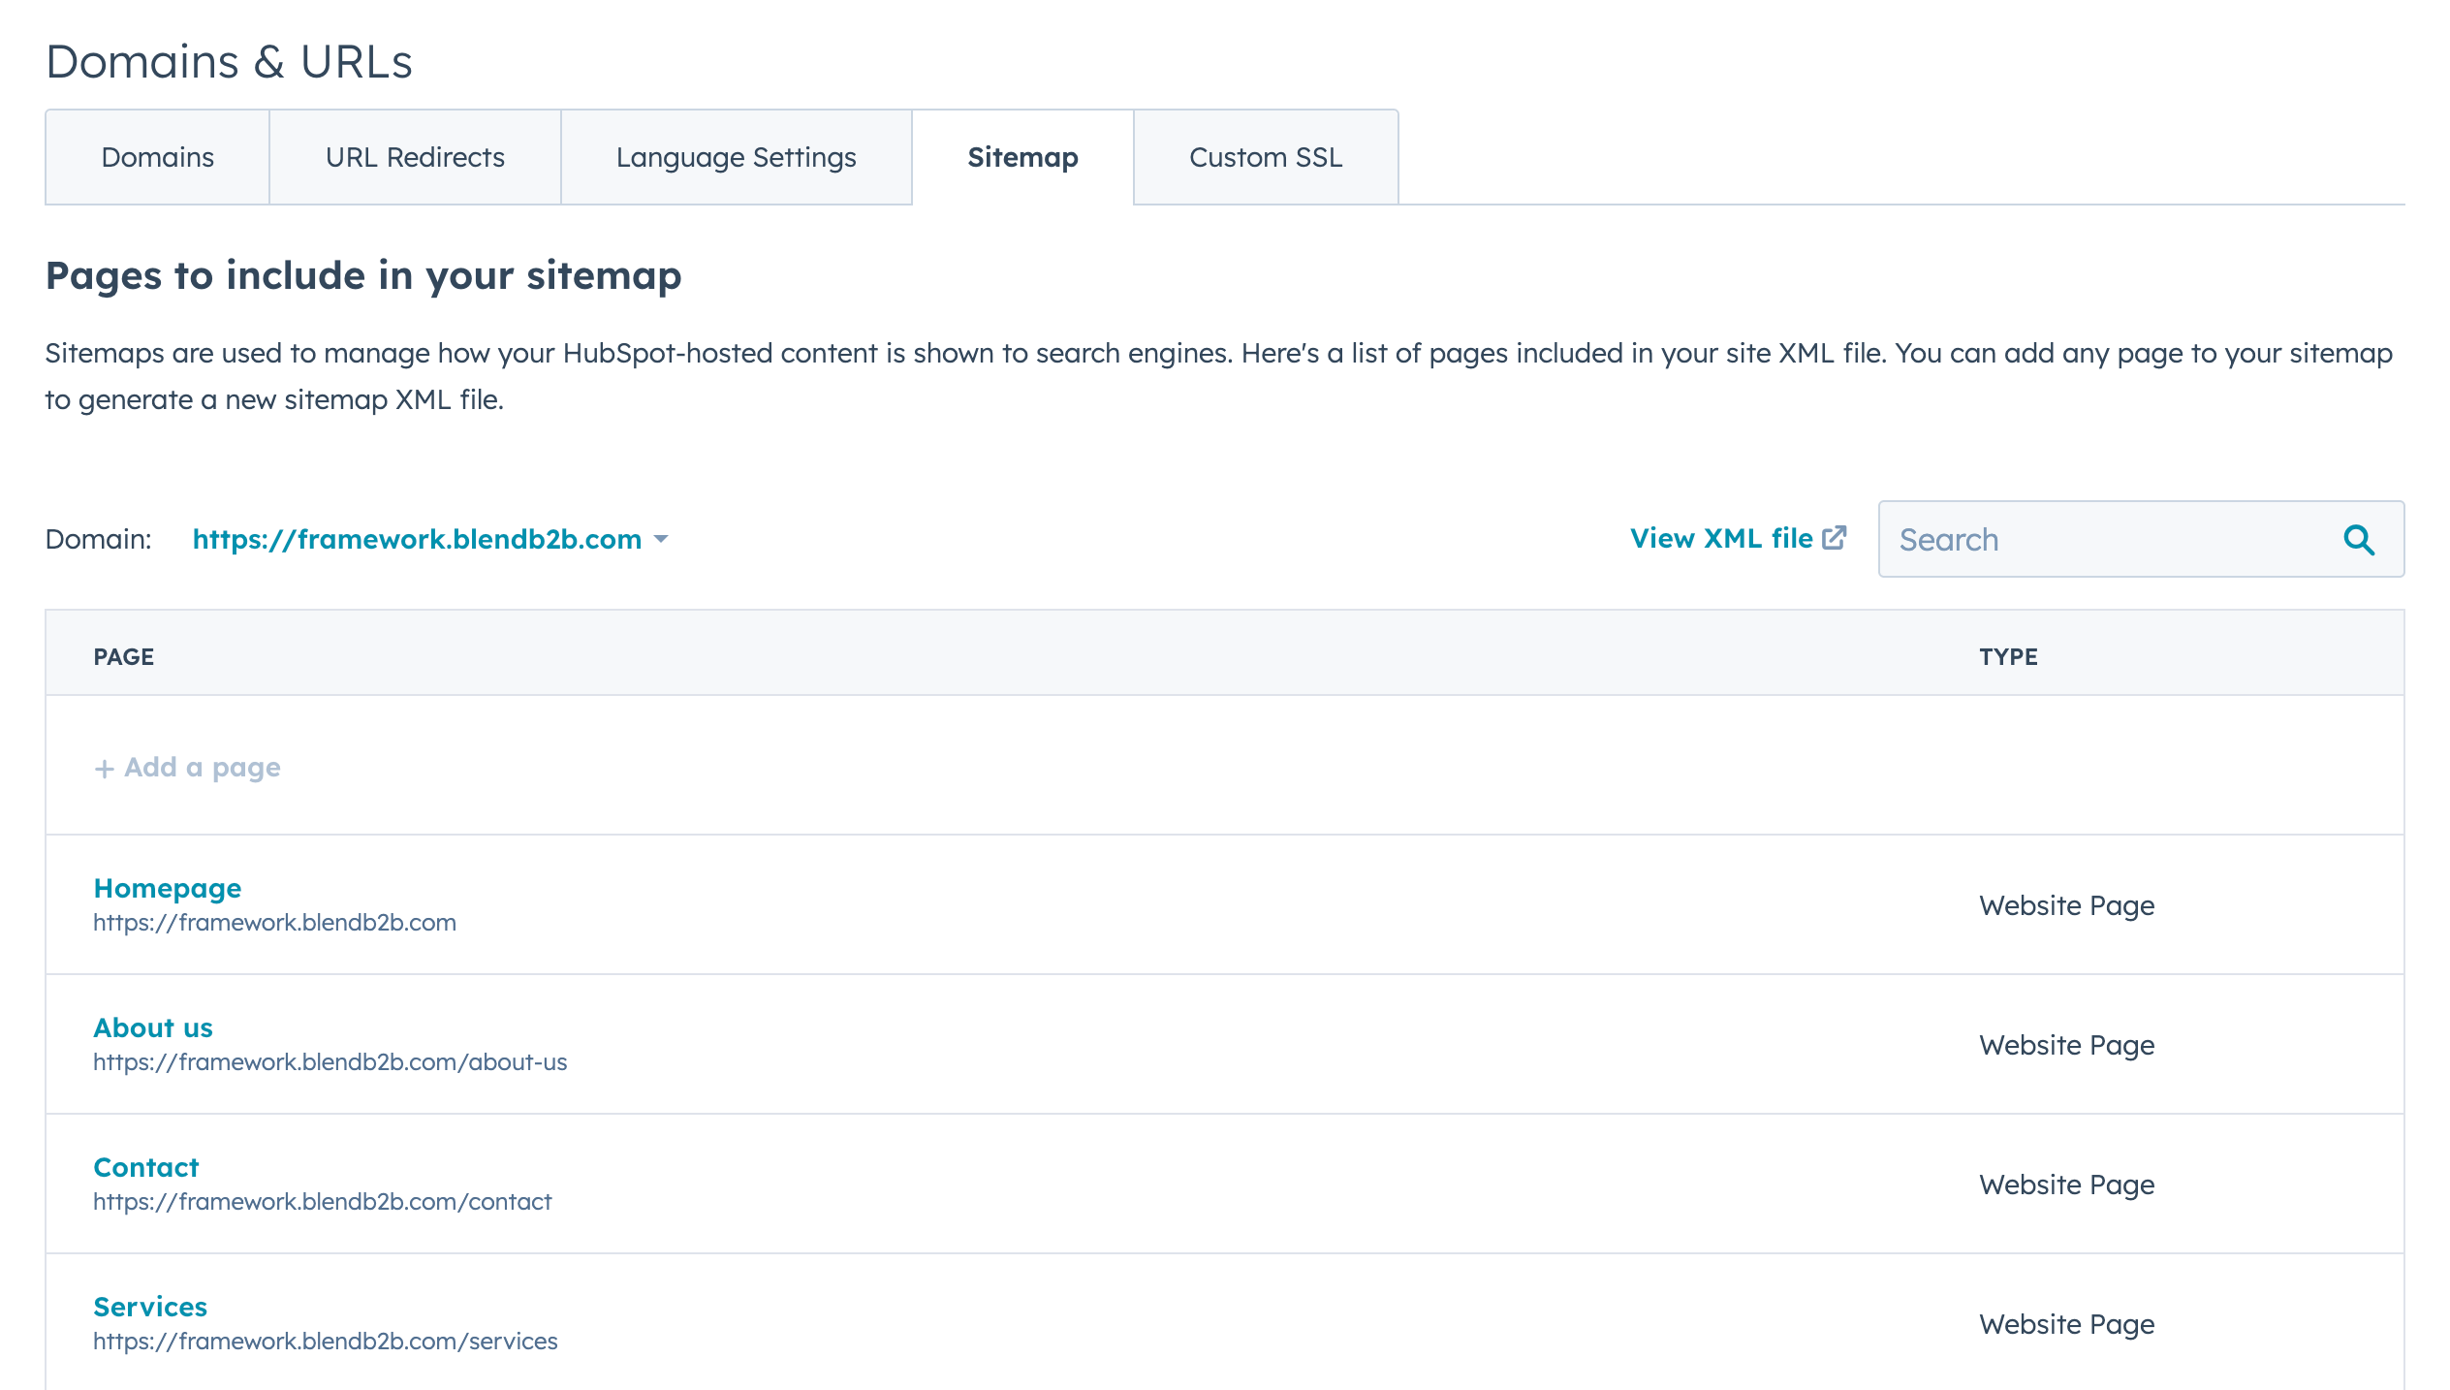Screen dimensions: 2450x1390
Task: Click the plus icon next to Add a page
Action: (103, 767)
